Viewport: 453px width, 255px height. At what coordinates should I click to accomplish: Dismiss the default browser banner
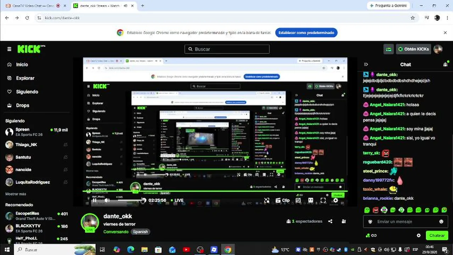pyautogui.click(x=445, y=33)
